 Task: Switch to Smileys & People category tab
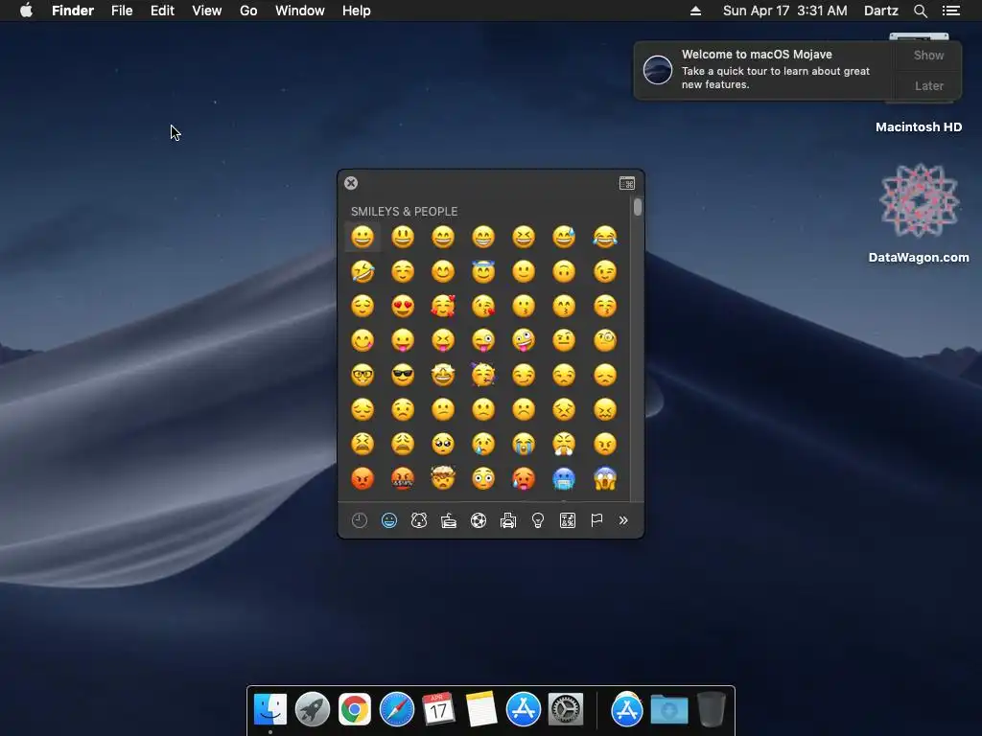(389, 520)
